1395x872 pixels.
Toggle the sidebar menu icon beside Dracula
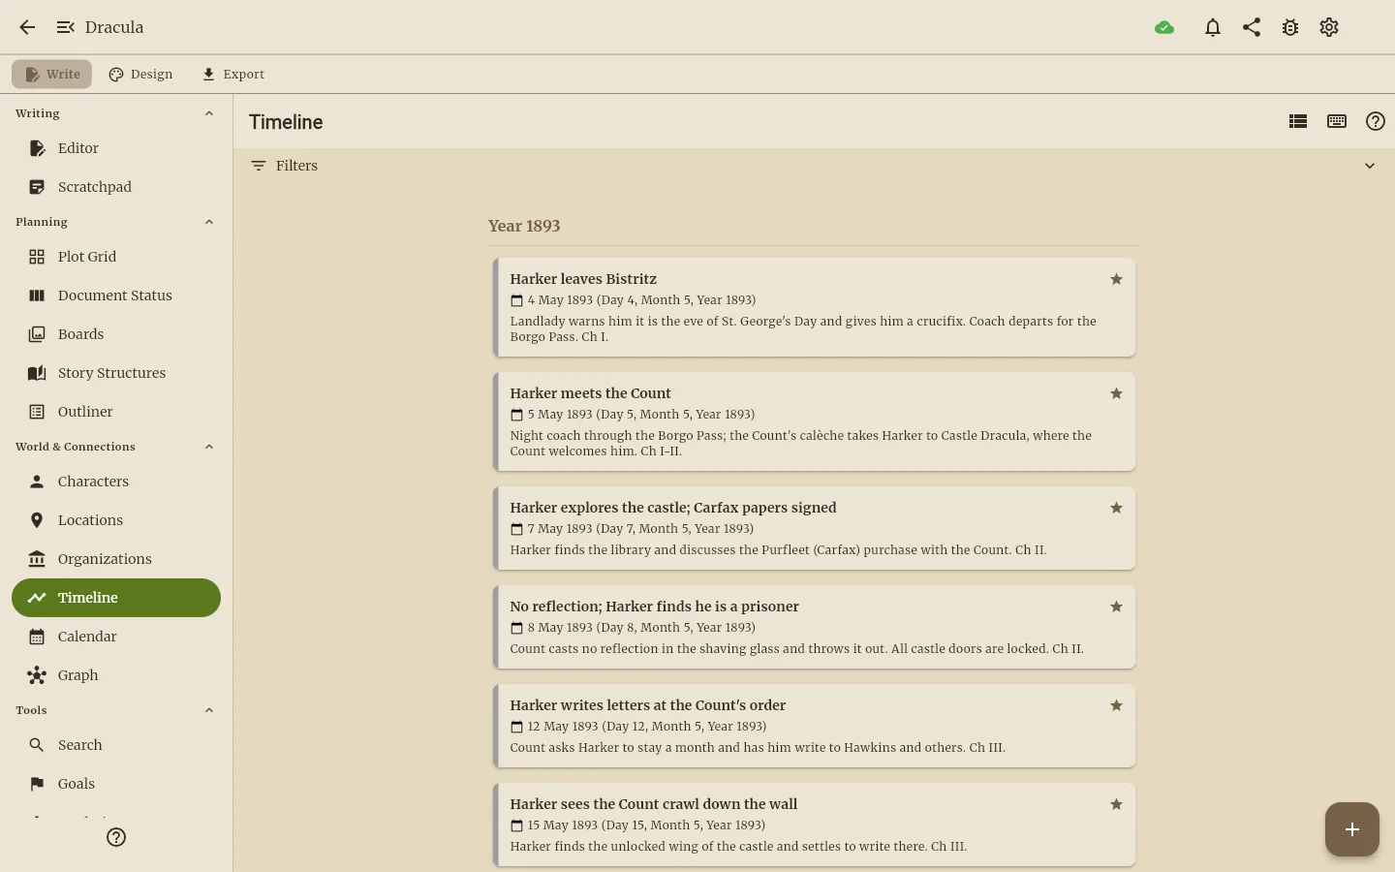tap(66, 27)
